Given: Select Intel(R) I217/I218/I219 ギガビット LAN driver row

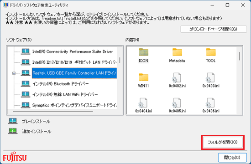Looking at the screenshot, I should pyautogui.click(x=74, y=62).
